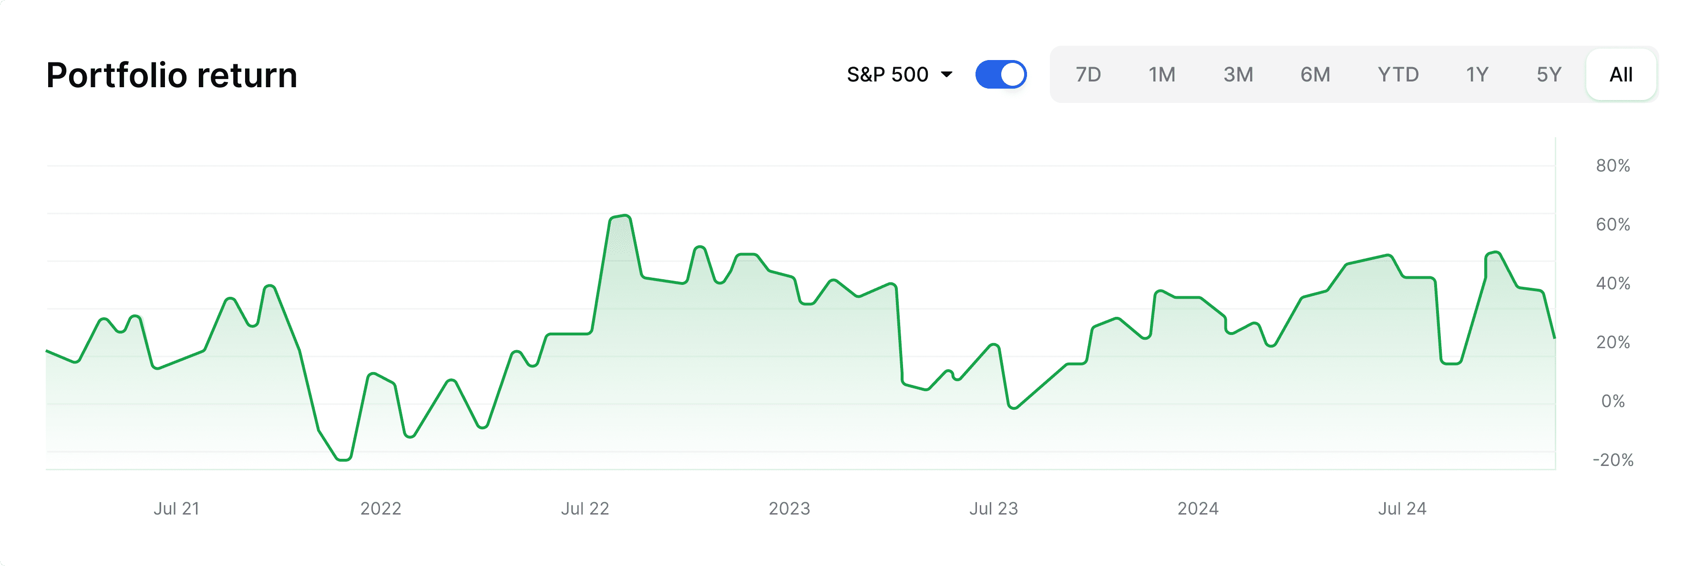Click the -20% y-axis label
The image size is (1705, 566).
pos(1613,460)
